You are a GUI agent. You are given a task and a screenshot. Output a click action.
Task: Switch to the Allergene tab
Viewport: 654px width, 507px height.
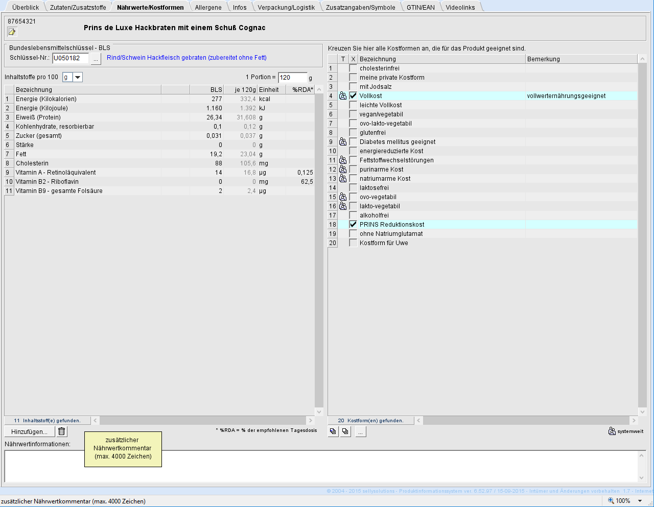pyautogui.click(x=208, y=7)
